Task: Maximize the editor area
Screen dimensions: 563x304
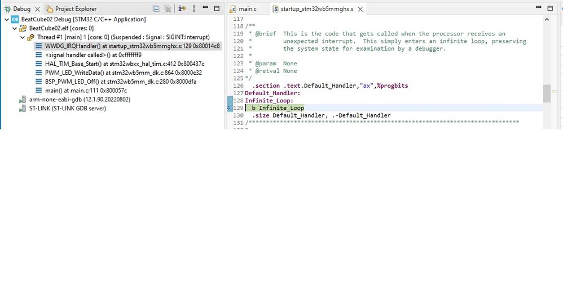Action: [550, 8]
